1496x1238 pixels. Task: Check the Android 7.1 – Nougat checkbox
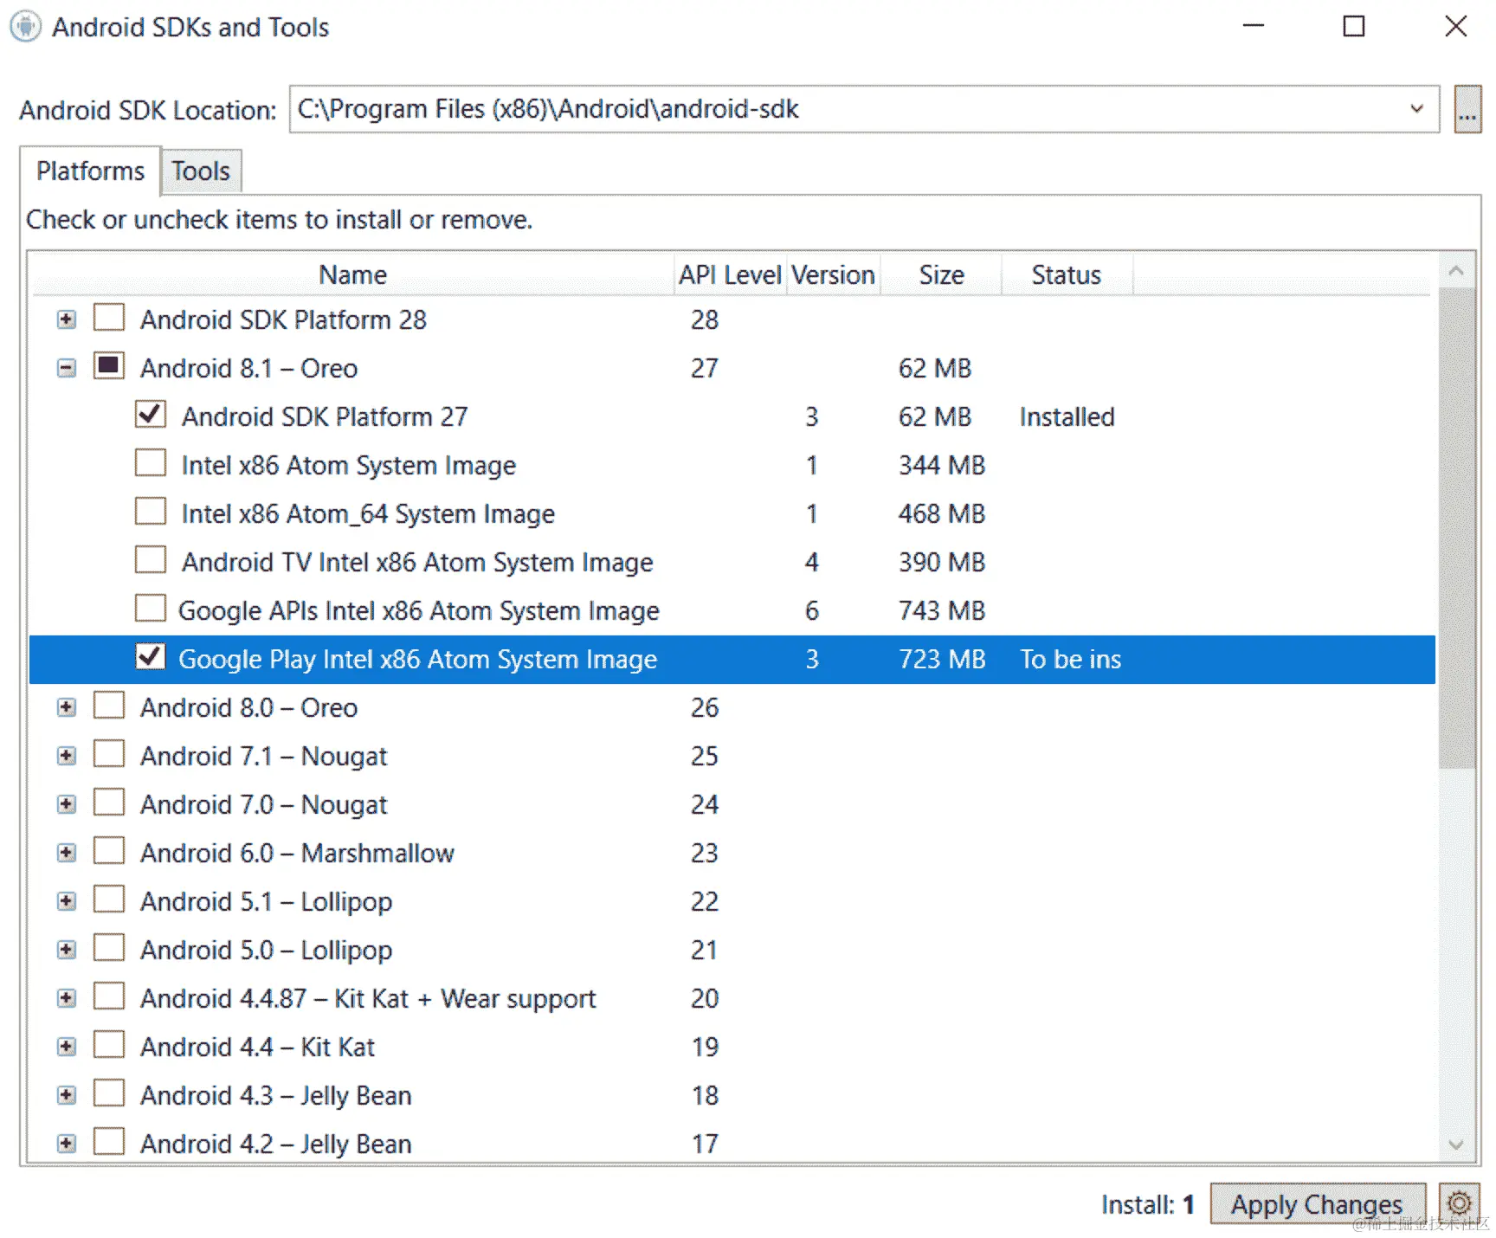coord(109,753)
